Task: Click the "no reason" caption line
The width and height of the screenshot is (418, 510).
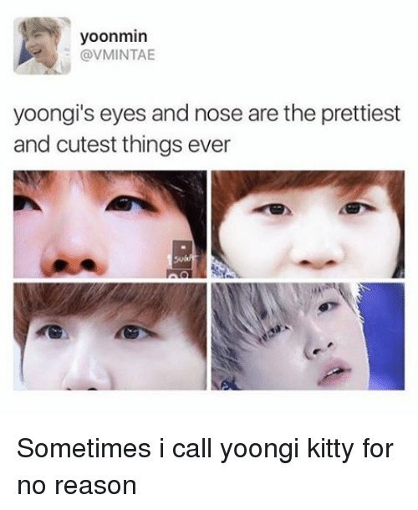Action: pyautogui.click(x=77, y=486)
